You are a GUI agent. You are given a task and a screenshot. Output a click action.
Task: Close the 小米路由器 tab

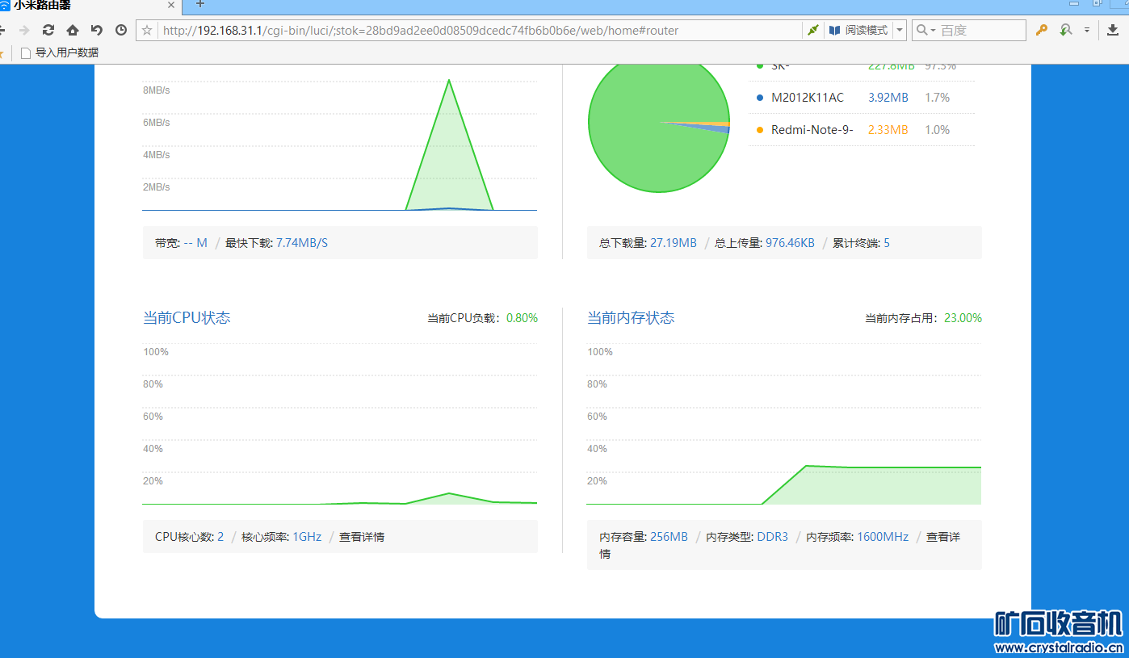[x=171, y=4]
